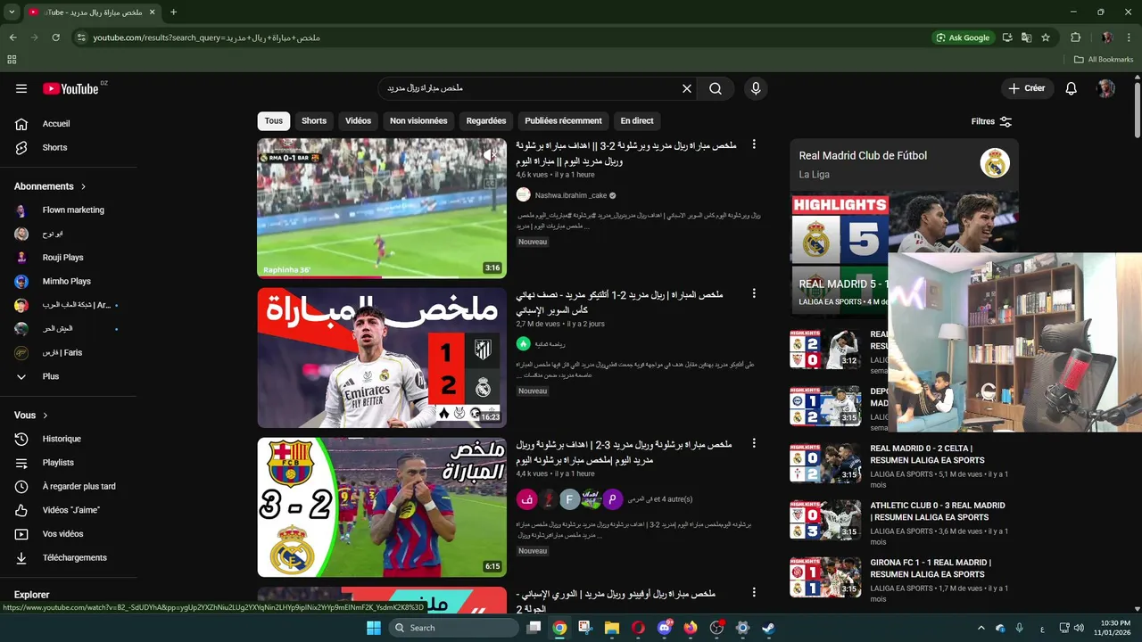Open a new Chrome tab
This screenshot has height=642, width=1142.
(173, 12)
